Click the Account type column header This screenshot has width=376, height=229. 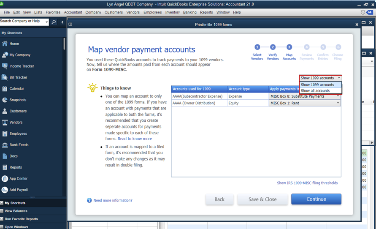tap(248, 89)
